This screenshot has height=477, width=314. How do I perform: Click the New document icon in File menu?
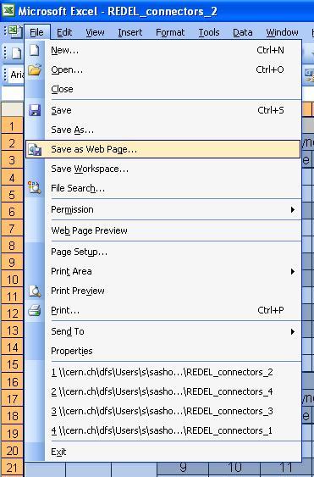(x=35, y=50)
